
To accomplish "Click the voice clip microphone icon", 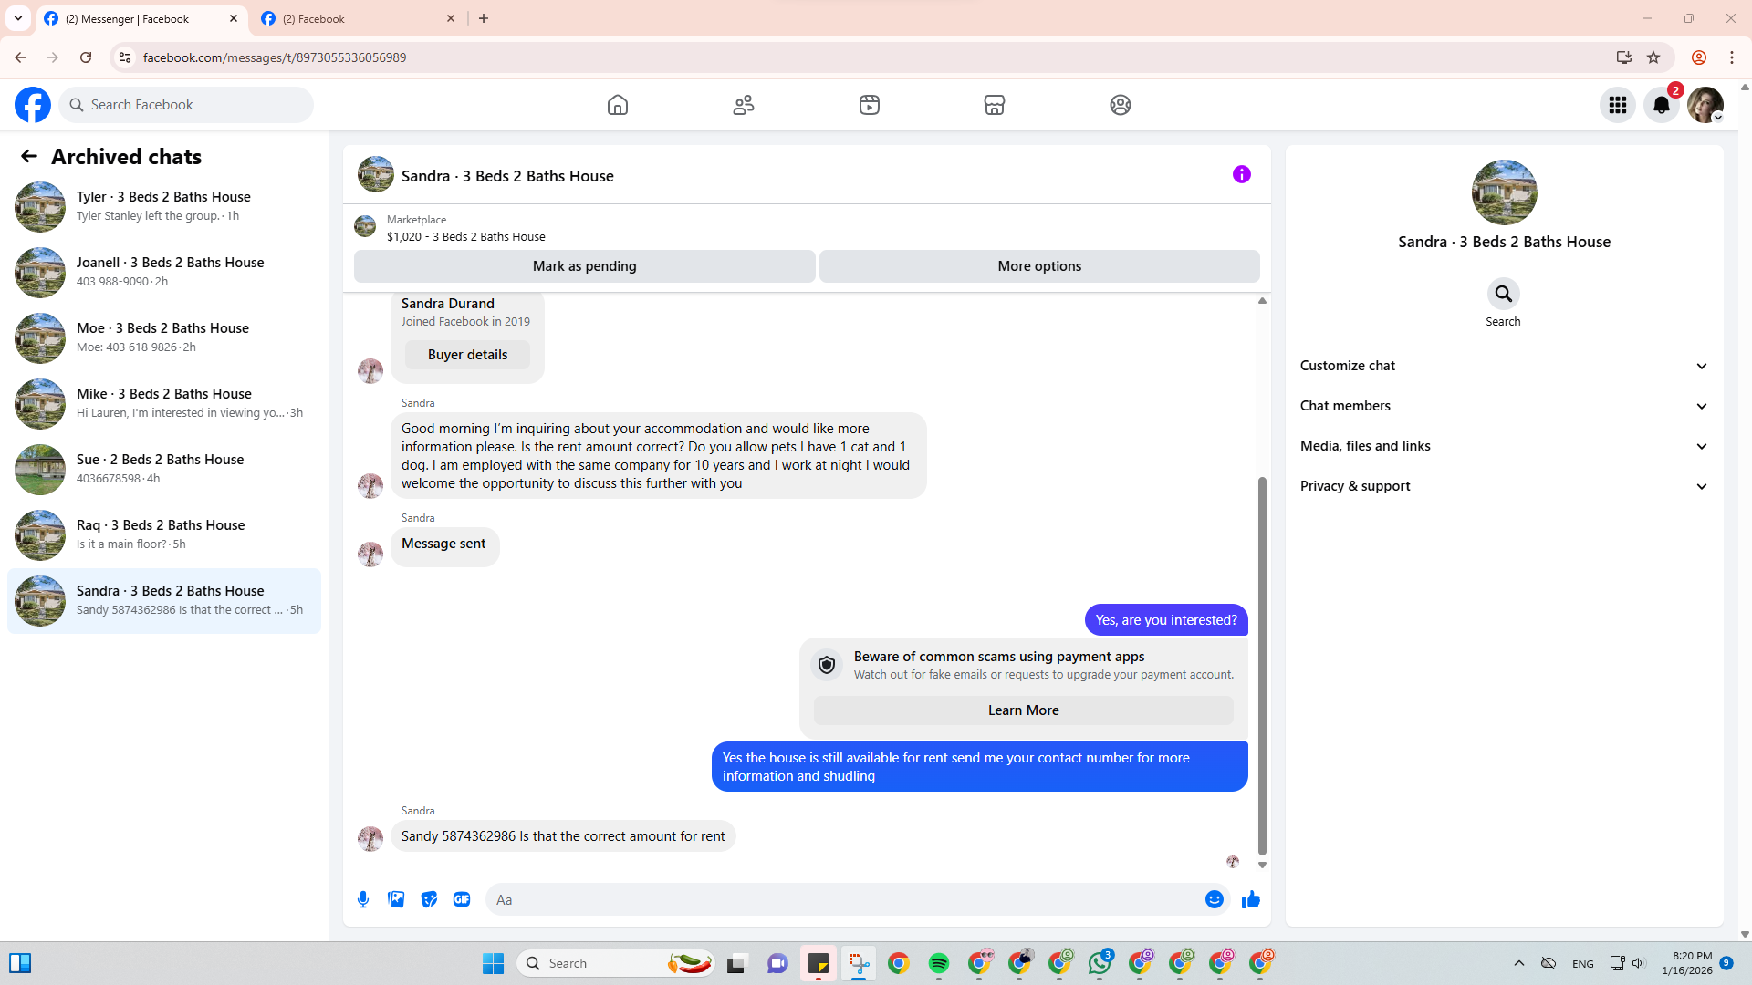I will 363,899.
